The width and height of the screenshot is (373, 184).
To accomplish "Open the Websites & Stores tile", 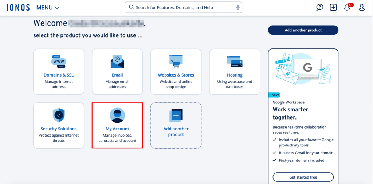I will (x=176, y=72).
